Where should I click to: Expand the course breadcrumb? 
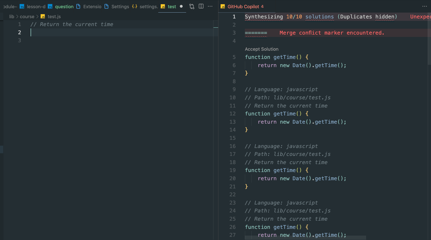tap(27, 16)
